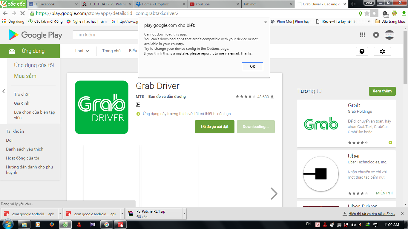Click the green Ứng dụng header with the Android icon
The height and width of the screenshot is (229, 408).
click(x=30, y=51)
